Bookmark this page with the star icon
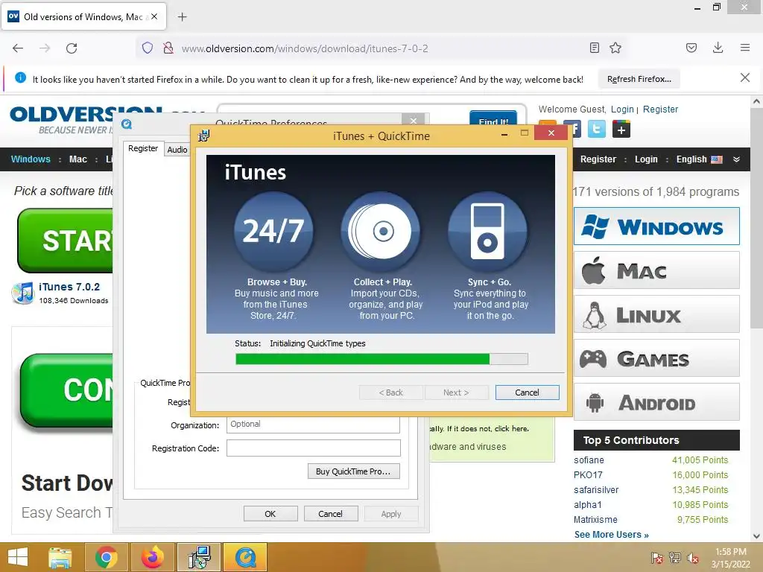This screenshot has width=763, height=572. tap(615, 48)
